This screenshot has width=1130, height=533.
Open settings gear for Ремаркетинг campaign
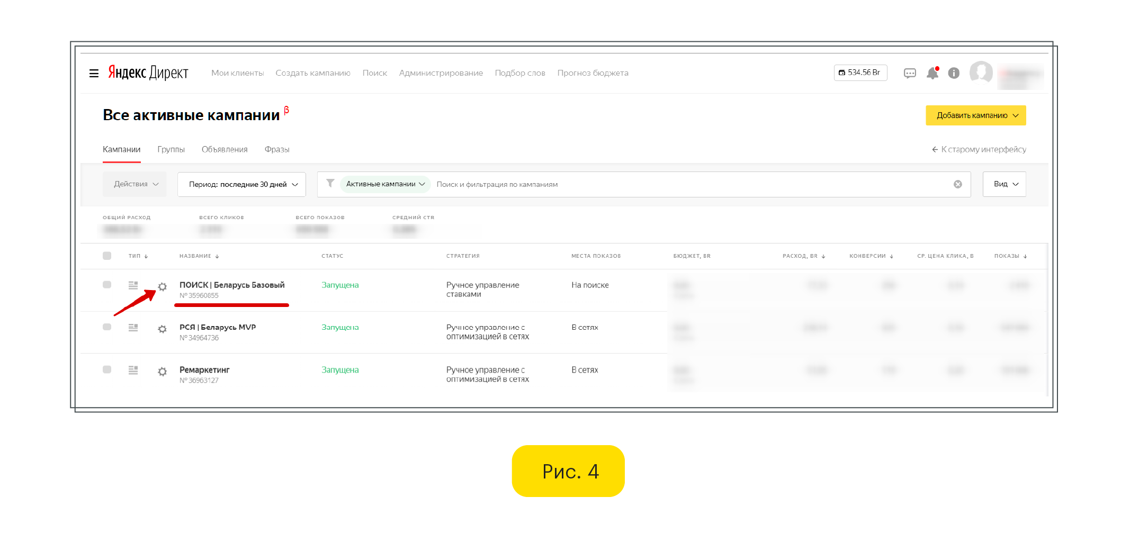pyautogui.click(x=163, y=372)
